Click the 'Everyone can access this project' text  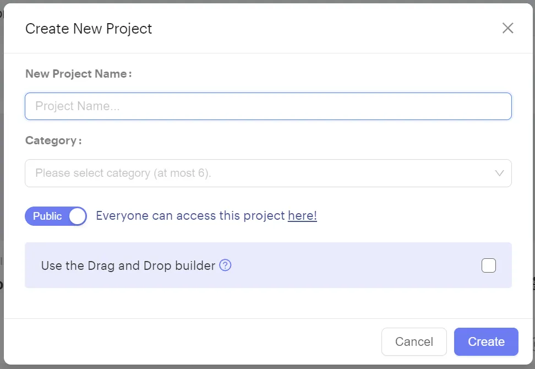pyautogui.click(x=190, y=216)
